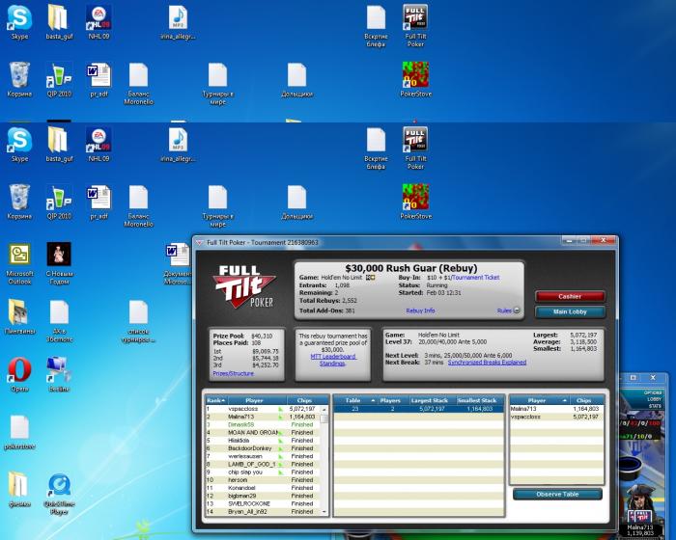Click the 1st place prize $9,069.75
Viewport: 676px width, 540px height.
[x=266, y=351]
